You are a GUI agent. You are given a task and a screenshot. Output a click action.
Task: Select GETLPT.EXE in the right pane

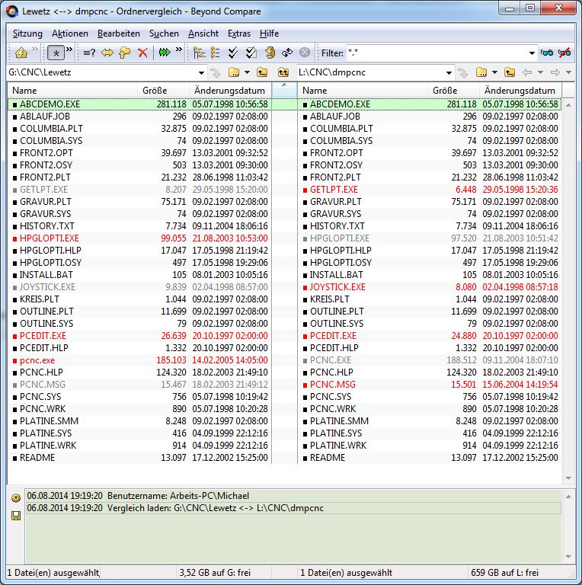tap(430, 190)
